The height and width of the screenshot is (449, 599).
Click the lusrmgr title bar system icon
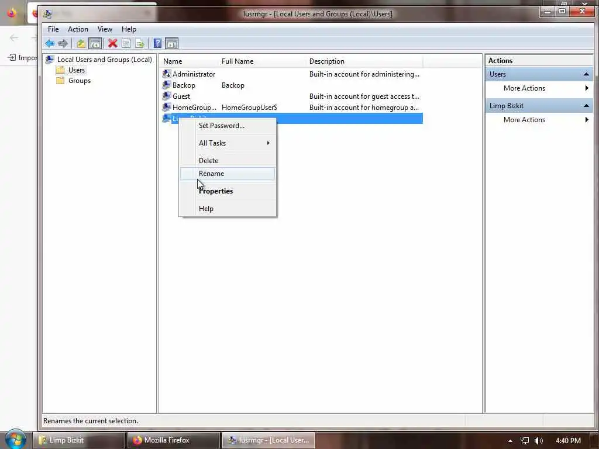coord(47,14)
